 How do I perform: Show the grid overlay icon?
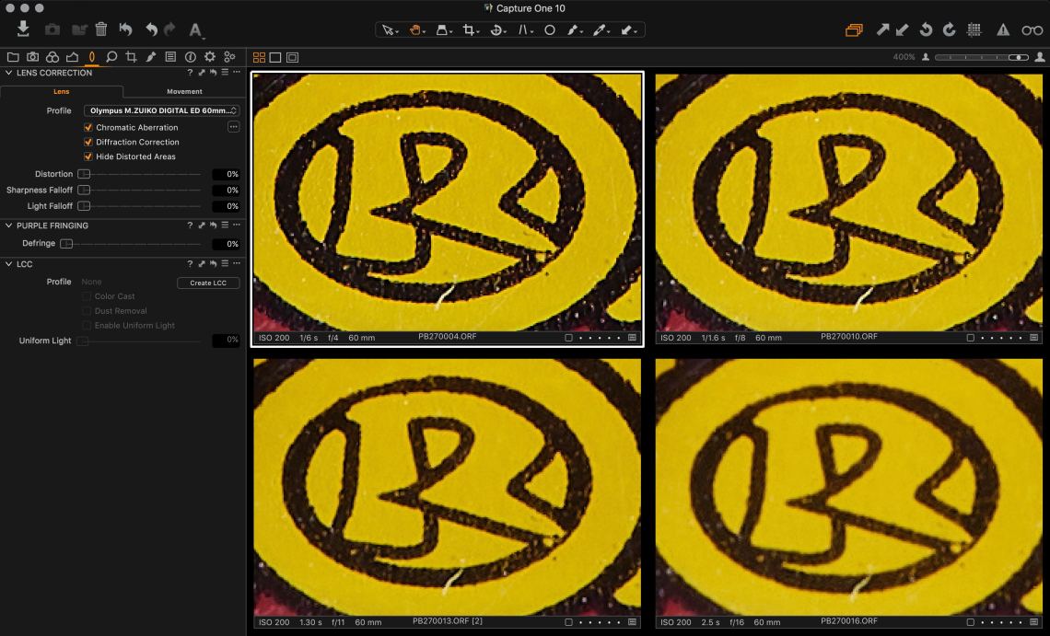974,29
